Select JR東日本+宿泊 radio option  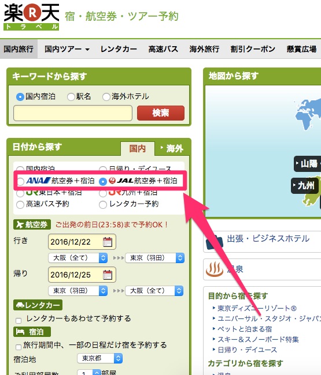[20, 193]
